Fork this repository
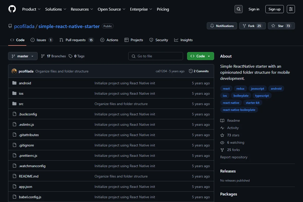Image resolution: width=303 pixels, height=202 pixels. pos(252,26)
